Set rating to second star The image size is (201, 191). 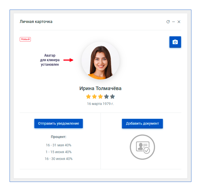click(94, 96)
